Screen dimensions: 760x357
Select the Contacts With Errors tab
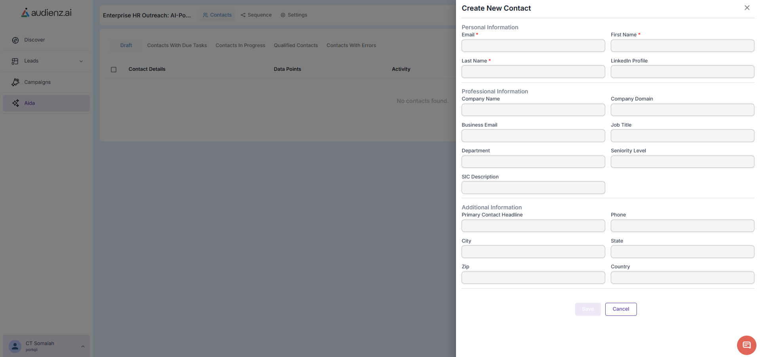pos(351,46)
